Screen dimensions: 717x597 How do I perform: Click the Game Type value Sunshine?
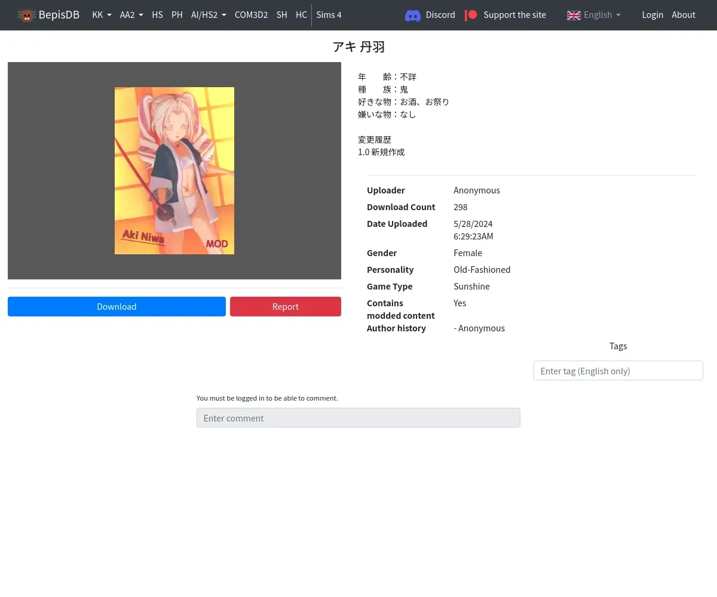471,287
